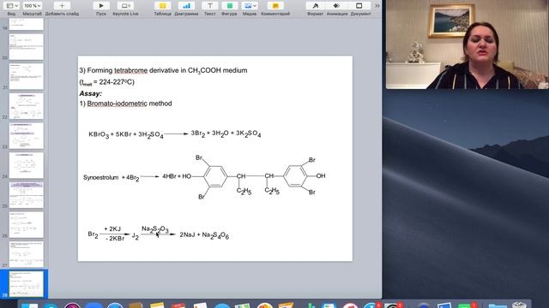The height and width of the screenshot is (308, 549).
Task: Click '1) Bromato-iodometric method' text line
Action: coord(125,104)
